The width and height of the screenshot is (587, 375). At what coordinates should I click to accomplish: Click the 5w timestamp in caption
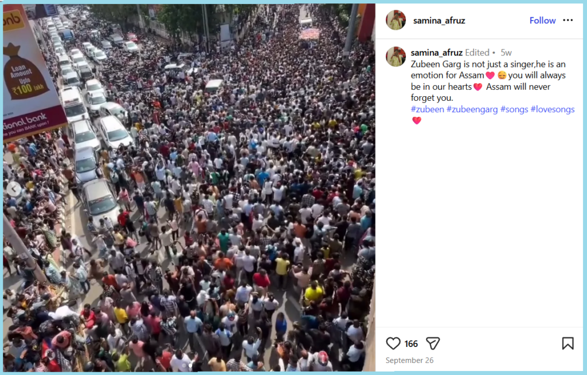[506, 53]
